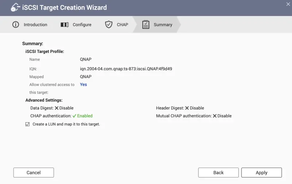The image size is (292, 184).
Task: Click the 'Allow clustered access to' label
Action: (x=52, y=85)
